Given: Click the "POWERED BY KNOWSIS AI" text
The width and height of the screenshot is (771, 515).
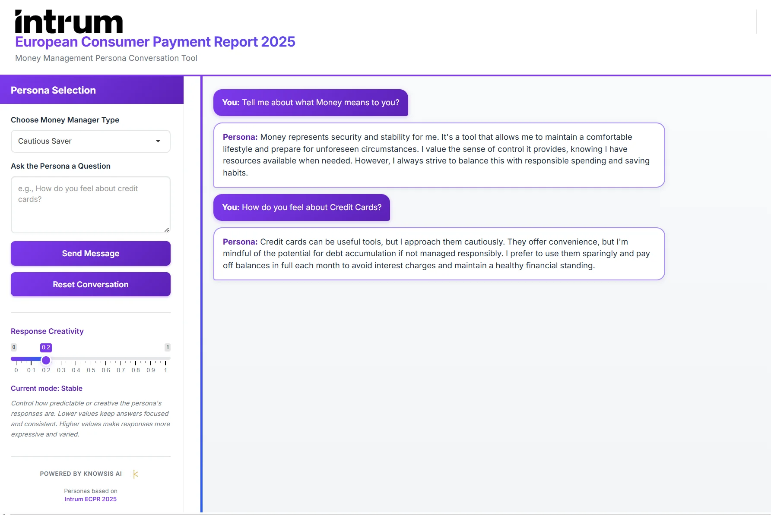Looking at the screenshot, I should pyautogui.click(x=80, y=474).
